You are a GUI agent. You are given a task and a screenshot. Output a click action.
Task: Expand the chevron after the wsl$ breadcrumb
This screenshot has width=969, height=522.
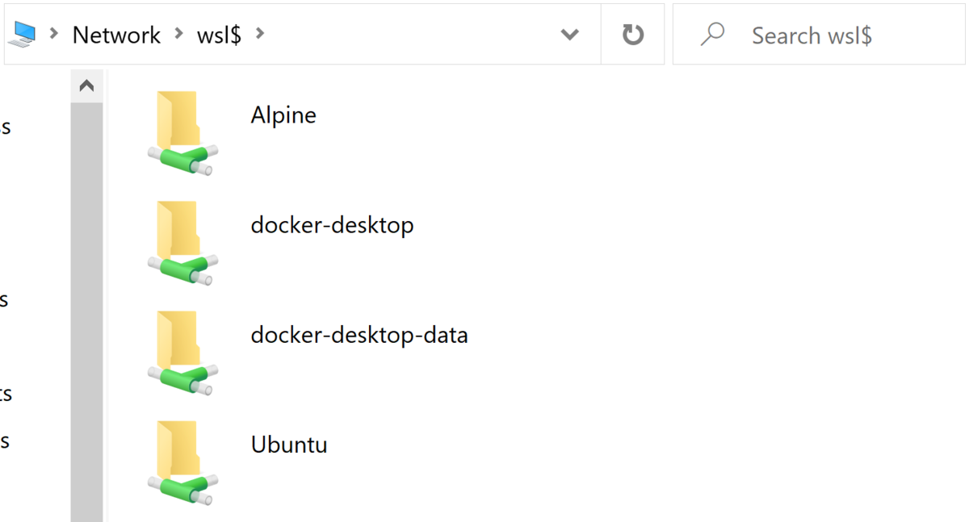pos(259,35)
